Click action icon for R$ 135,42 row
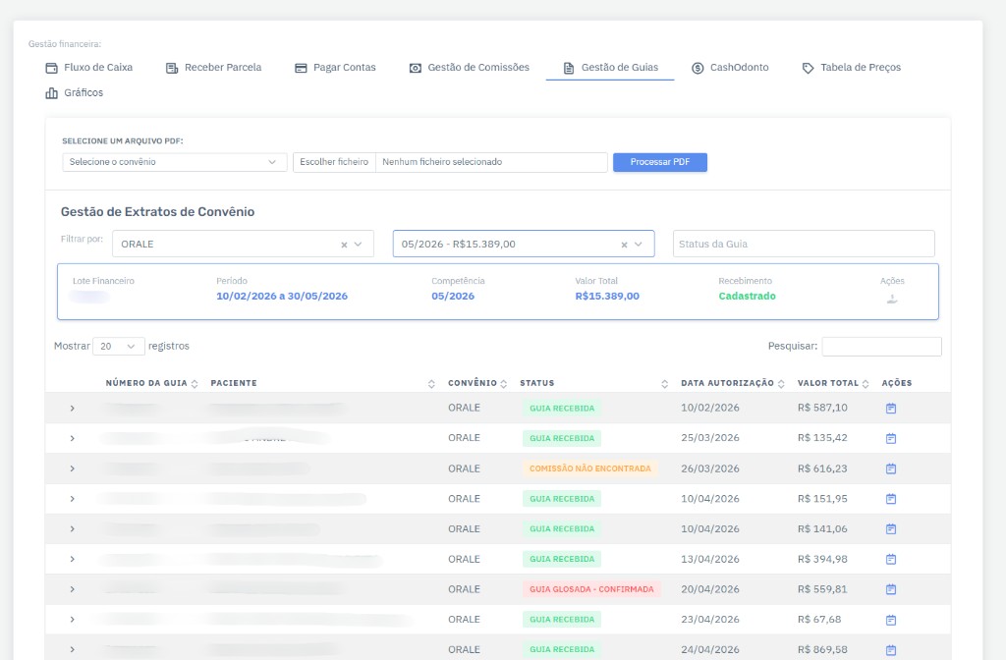Viewport: 1006px width, 660px height. (891, 439)
